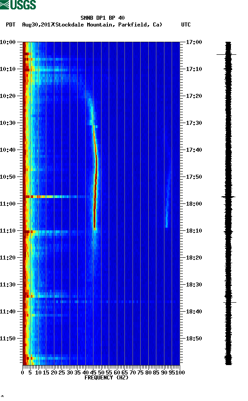Click the "17:20" UTC time label
This screenshot has width=248, height=401.
click(194, 96)
